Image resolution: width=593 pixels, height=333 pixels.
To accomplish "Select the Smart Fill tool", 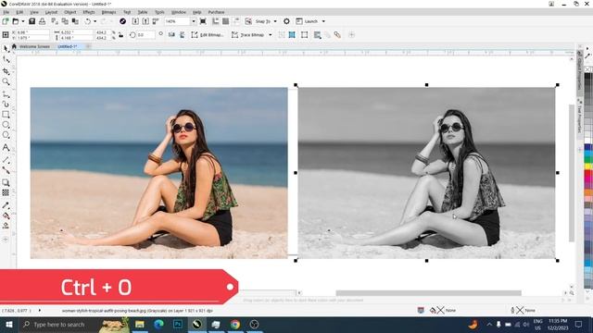I will 6,226.
